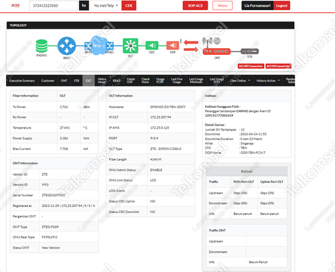Click the red ONT router icon

tap(216, 52)
